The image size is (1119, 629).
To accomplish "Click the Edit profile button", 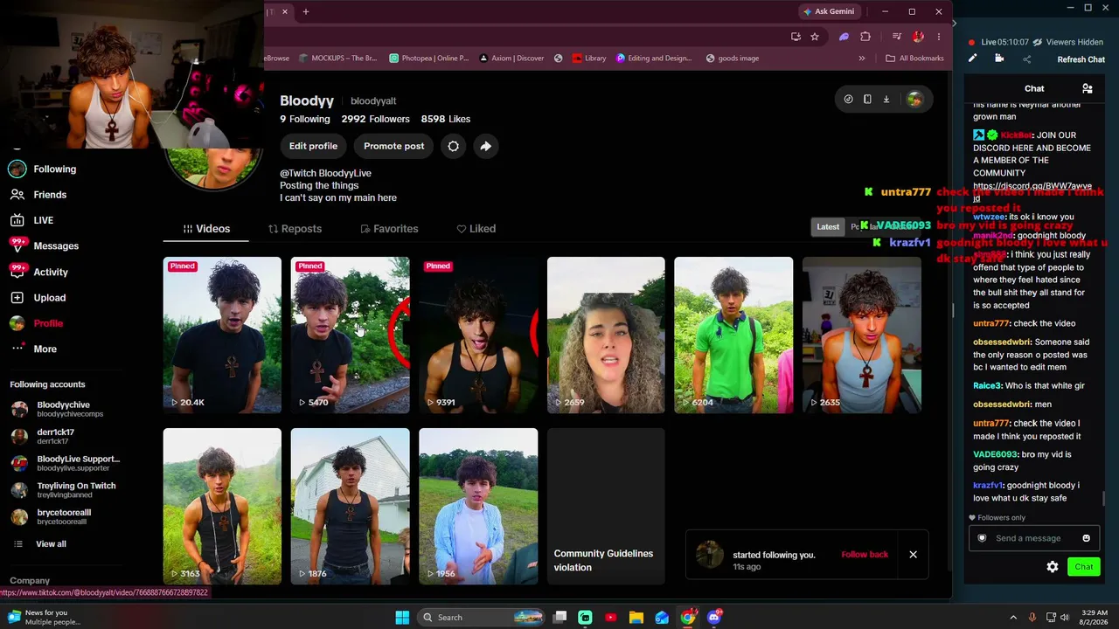I will 313,146.
